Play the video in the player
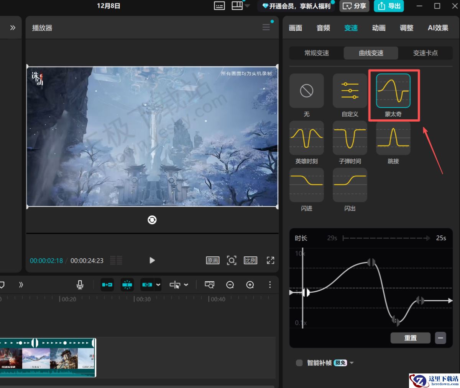Viewport: 460px width, 388px height. pos(152,261)
